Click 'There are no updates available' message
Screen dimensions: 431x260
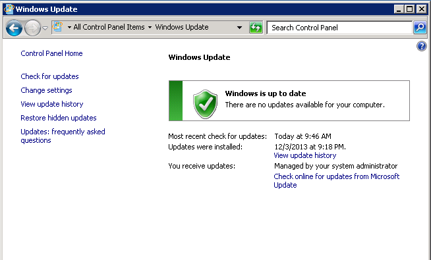pyautogui.click(x=305, y=105)
